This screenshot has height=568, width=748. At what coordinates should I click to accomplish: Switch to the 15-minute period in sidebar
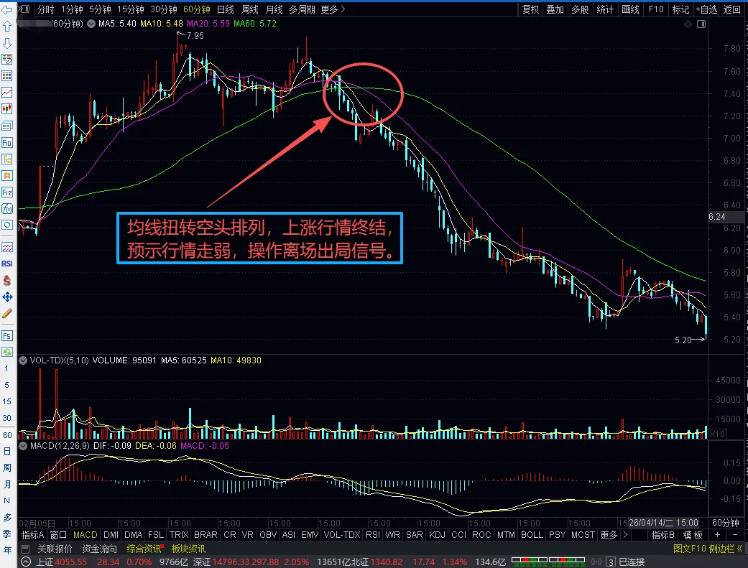(6, 401)
